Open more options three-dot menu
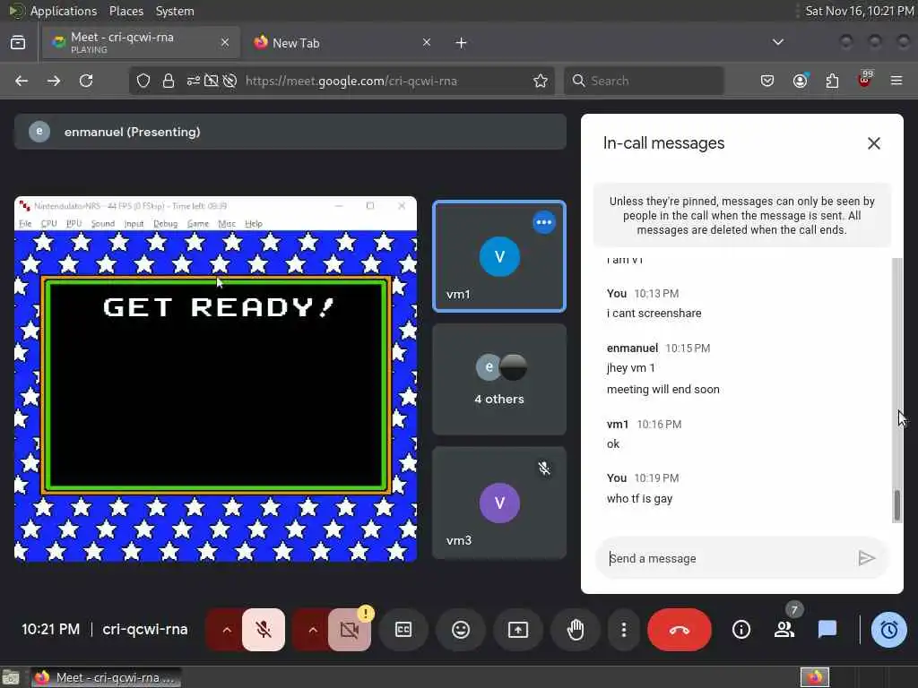Viewport: 918px width, 688px height. [x=624, y=630]
